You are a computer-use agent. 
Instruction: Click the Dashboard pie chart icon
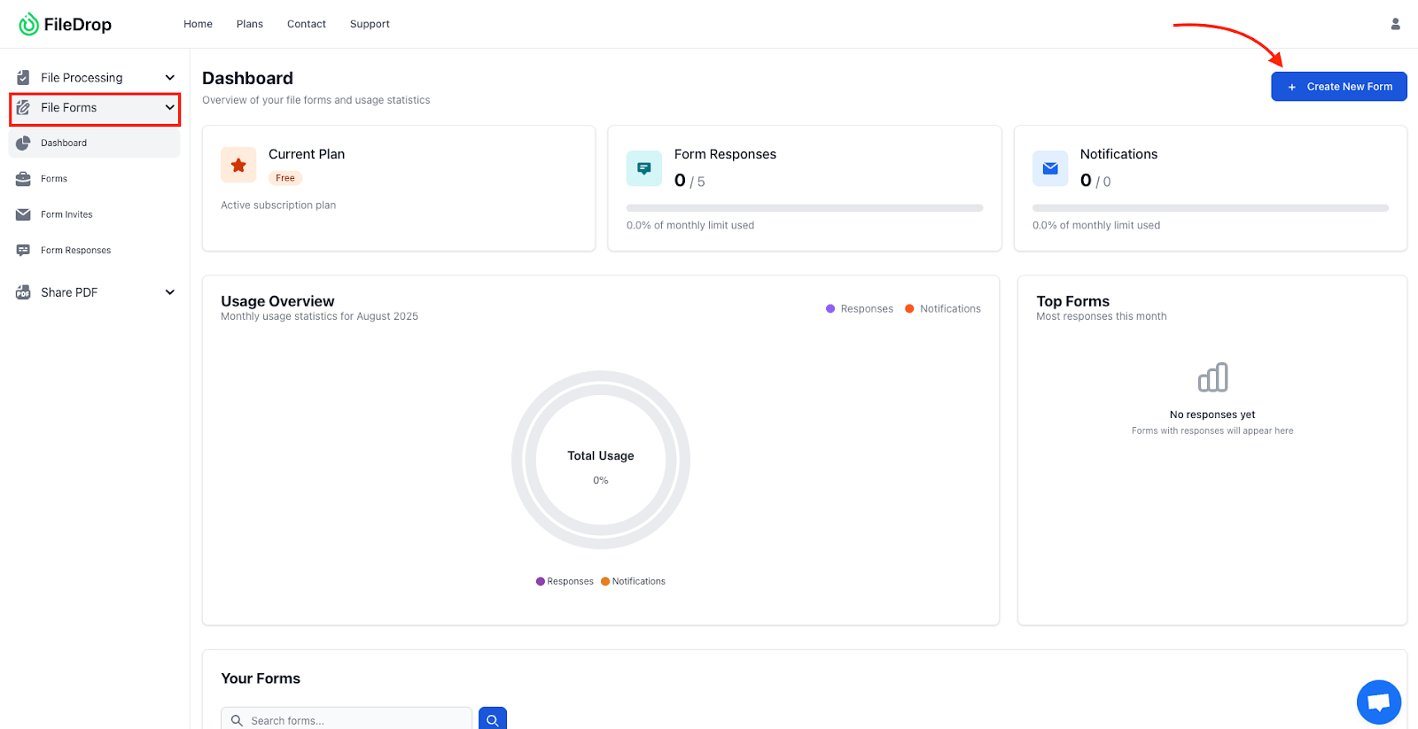tap(23, 143)
